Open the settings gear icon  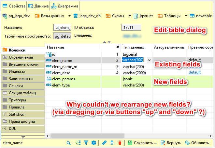pyautogui.click(x=94, y=143)
